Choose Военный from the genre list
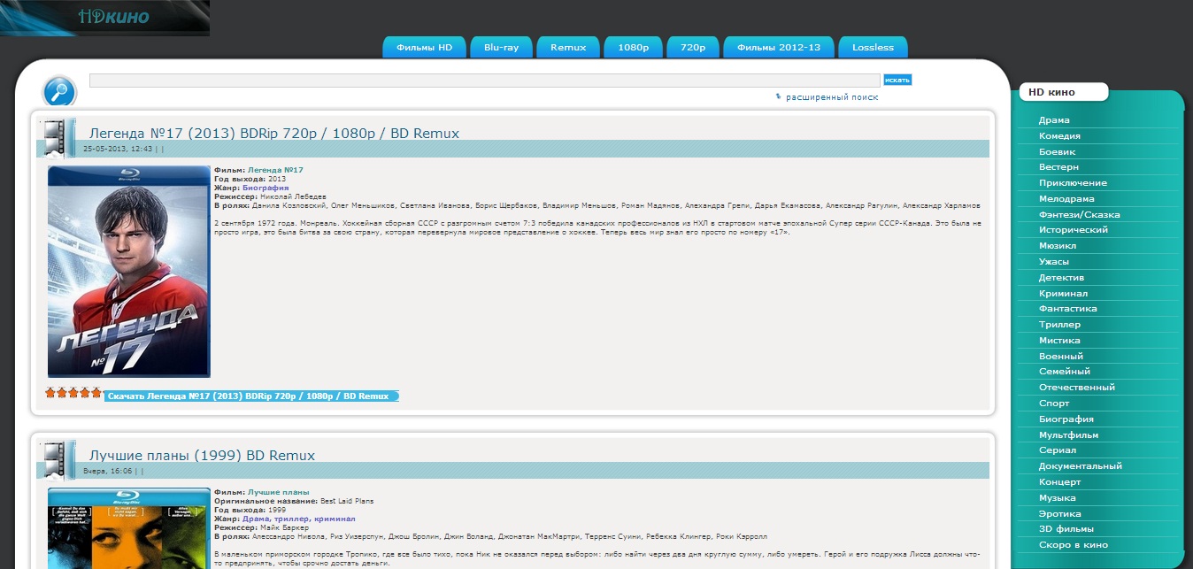This screenshot has width=1193, height=569. pos(1061,357)
